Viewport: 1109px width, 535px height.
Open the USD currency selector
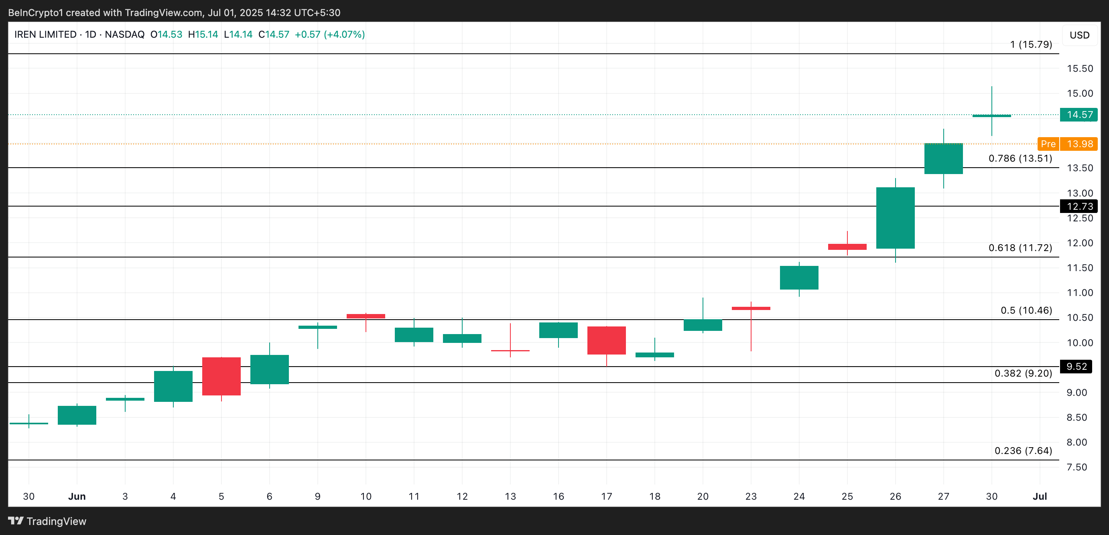click(x=1079, y=35)
